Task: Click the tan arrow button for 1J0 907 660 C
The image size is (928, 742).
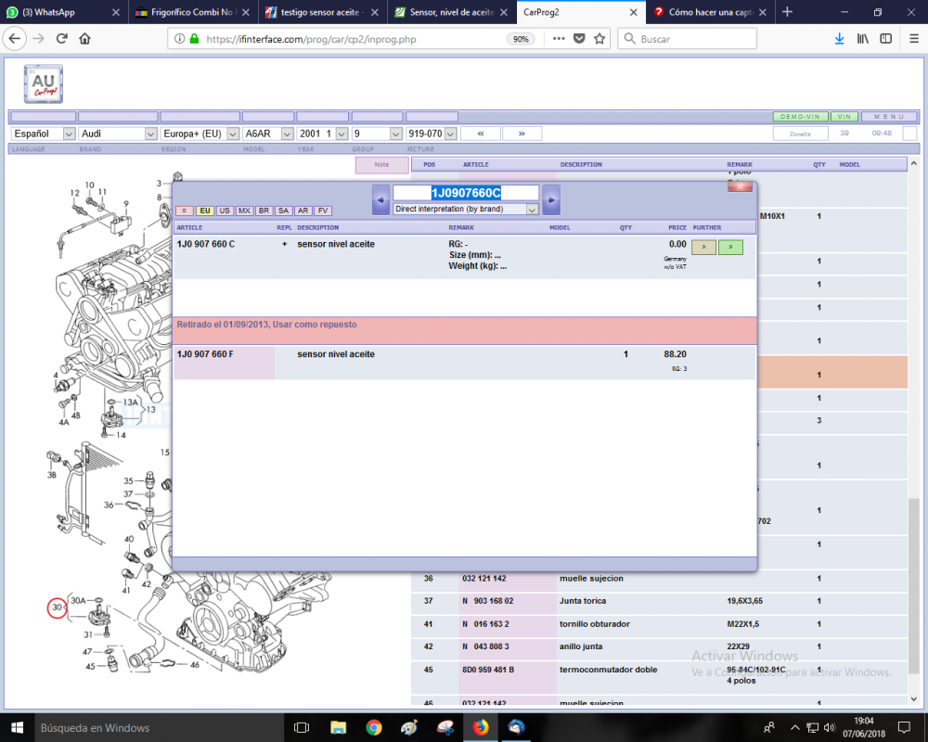Action: 703,247
